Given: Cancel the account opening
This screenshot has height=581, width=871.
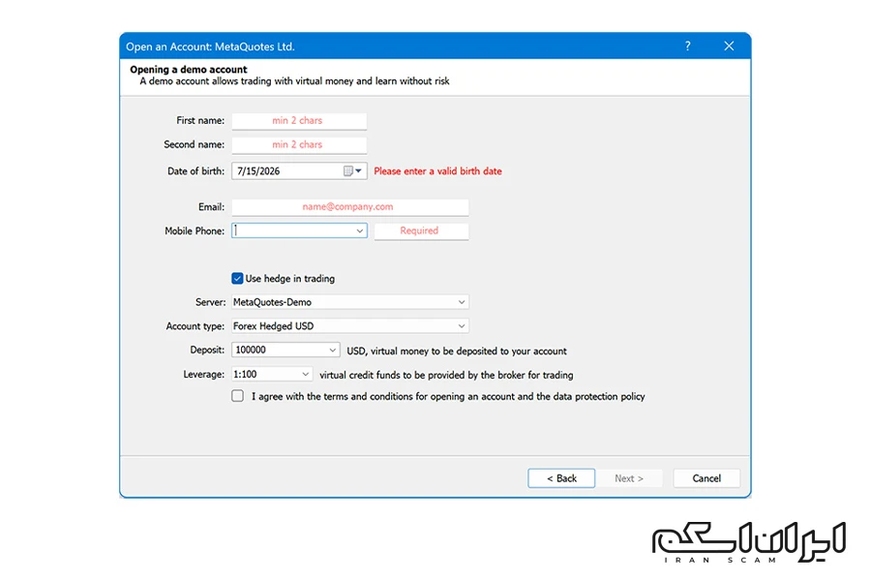Looking at the screenshot, I should coord(706,478).
